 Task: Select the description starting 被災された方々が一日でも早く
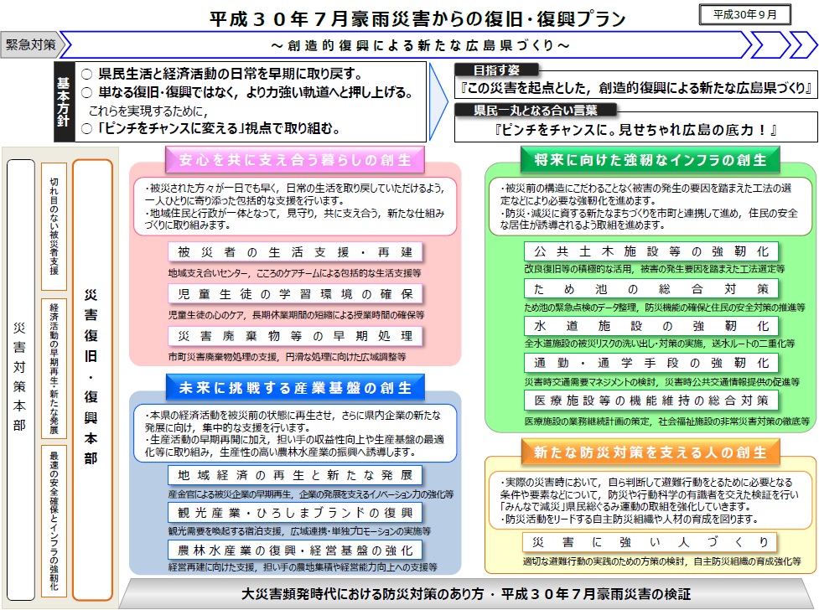tap(295, 207)
